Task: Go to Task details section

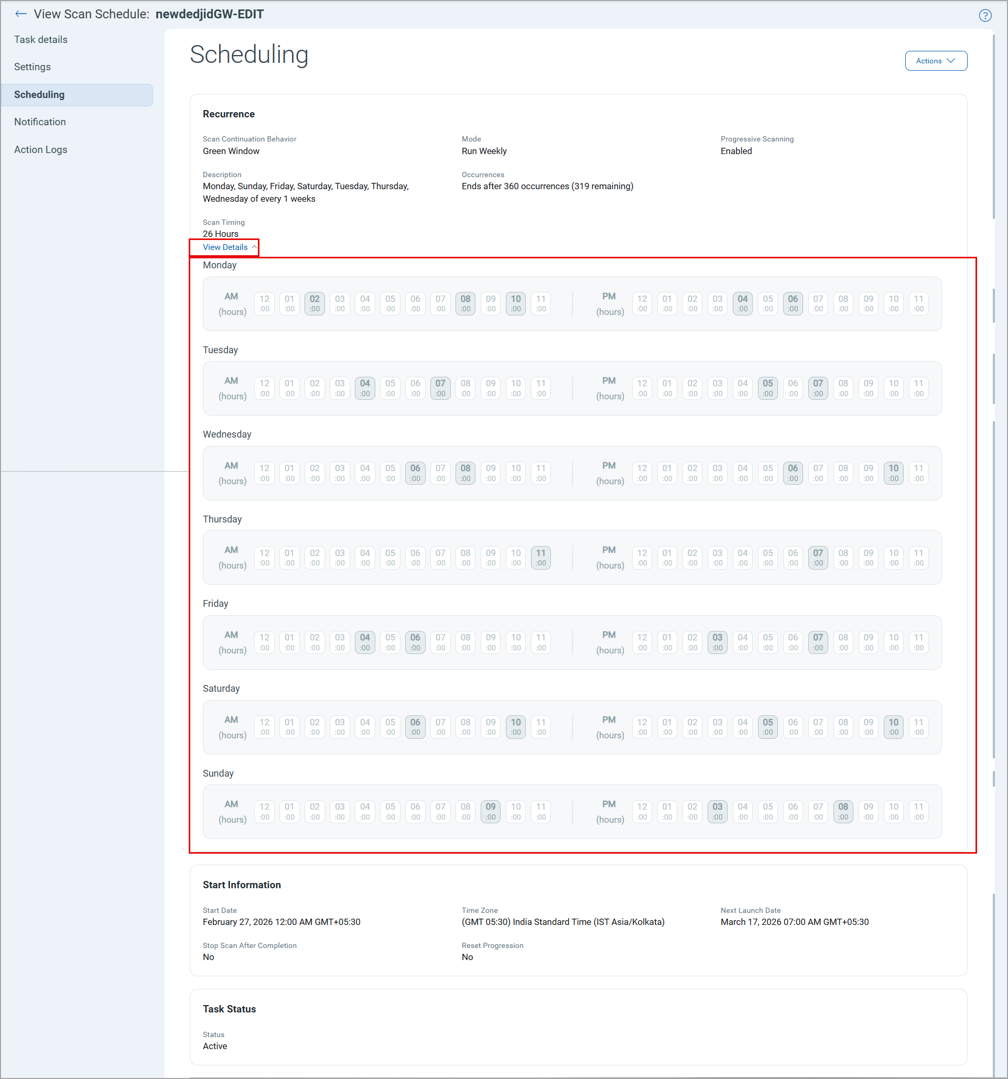Action: tap(41, 39)
